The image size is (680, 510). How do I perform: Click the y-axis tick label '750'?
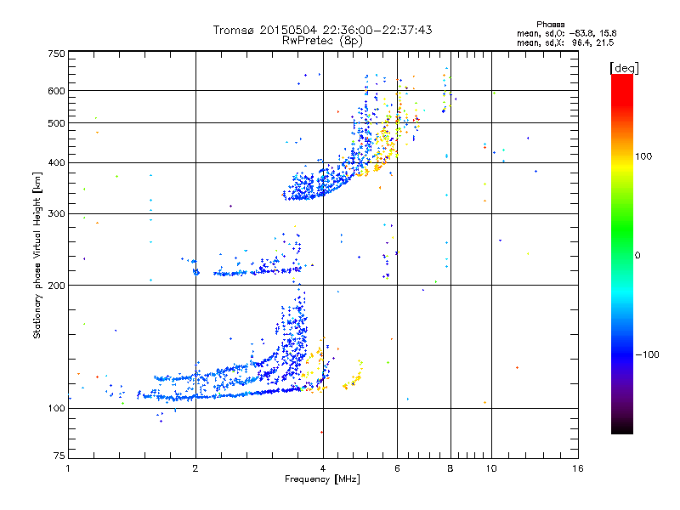[56, 54]
